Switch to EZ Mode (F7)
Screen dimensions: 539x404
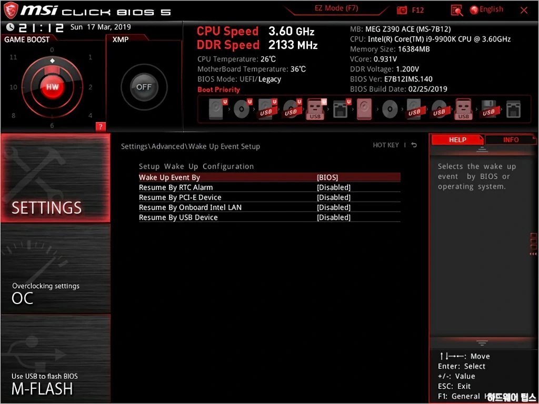(336, 8)
